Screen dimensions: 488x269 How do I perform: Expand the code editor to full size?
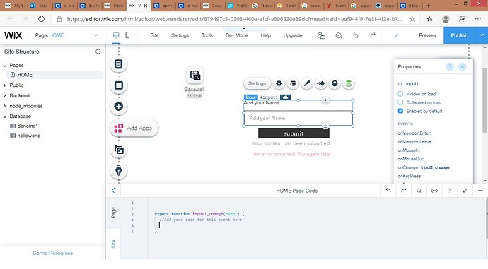(465, 191)
